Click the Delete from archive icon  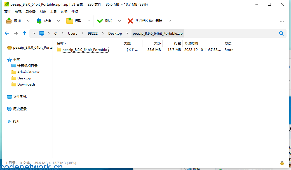point(130,21)
